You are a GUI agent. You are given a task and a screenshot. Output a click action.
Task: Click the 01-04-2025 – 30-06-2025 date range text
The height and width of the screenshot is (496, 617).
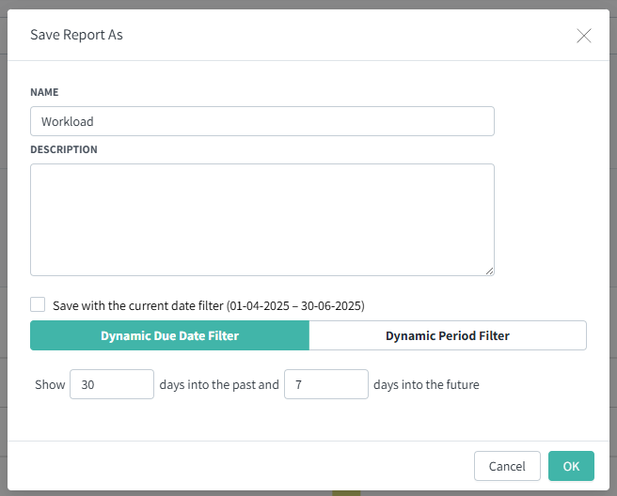(x=295, y=306)
